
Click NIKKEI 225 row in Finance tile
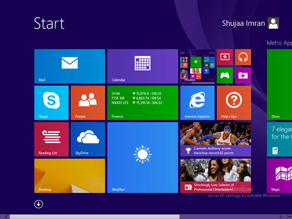click(x=137, y=103)
